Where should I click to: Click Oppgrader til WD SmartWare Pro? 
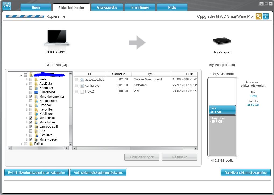[x=225, y=16]
